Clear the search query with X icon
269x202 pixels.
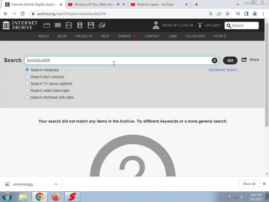214,60
